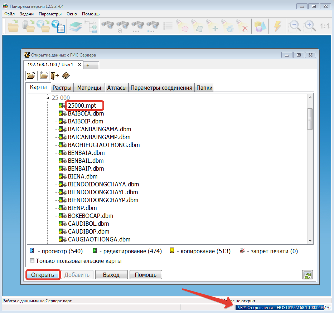Enable 'Только пользовательские карты' checkbox
The width and height of the screenshot is (334, 313).
[32, 261]
